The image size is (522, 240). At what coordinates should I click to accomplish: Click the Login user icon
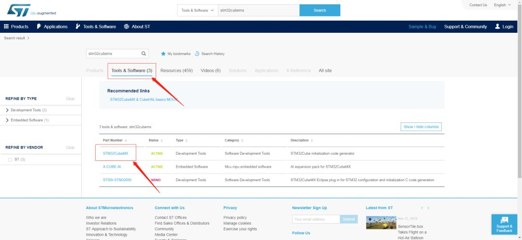pos(497,27)
